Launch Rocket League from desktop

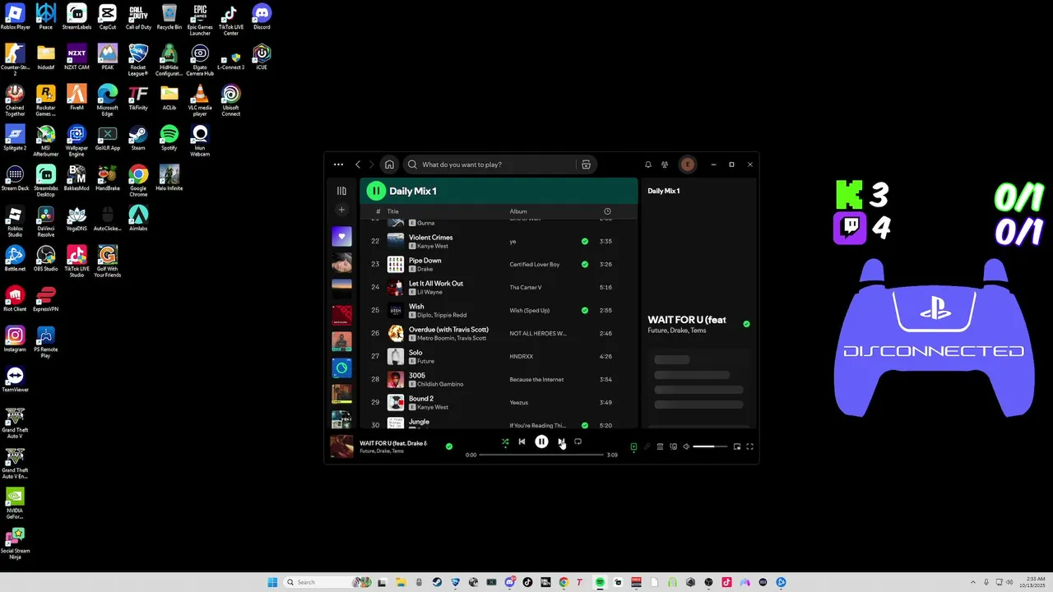coord(138,59)
